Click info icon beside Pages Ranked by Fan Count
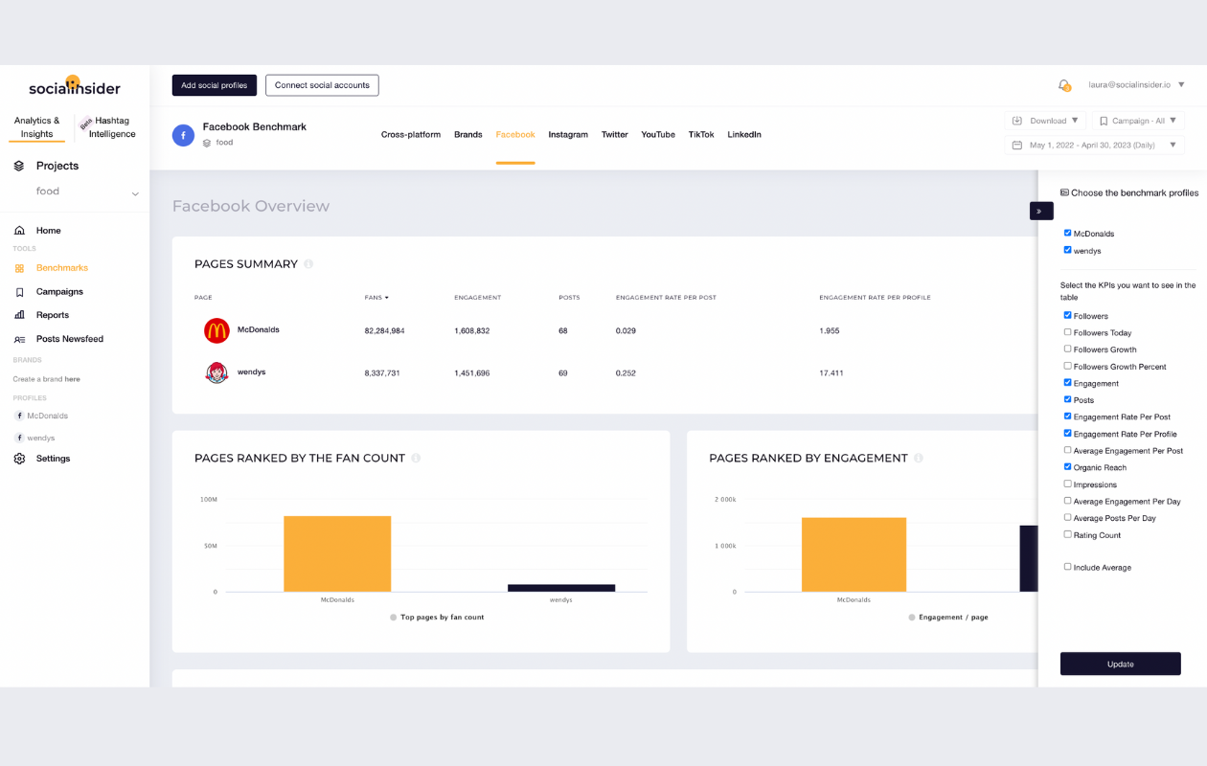This screenshot has width=1207, height=766. coord(416,458)
